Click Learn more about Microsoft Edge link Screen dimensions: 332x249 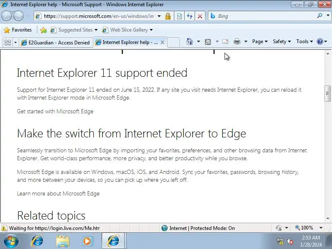(x=58, y=193)
